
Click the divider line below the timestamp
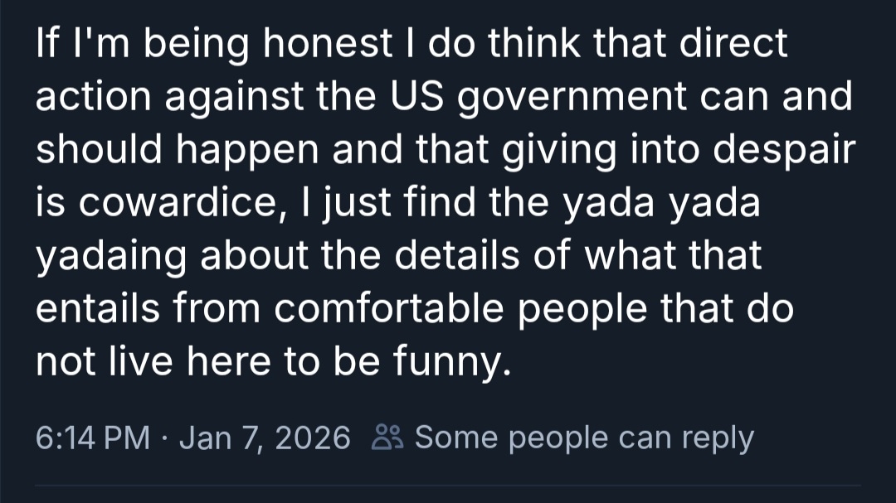448,486
